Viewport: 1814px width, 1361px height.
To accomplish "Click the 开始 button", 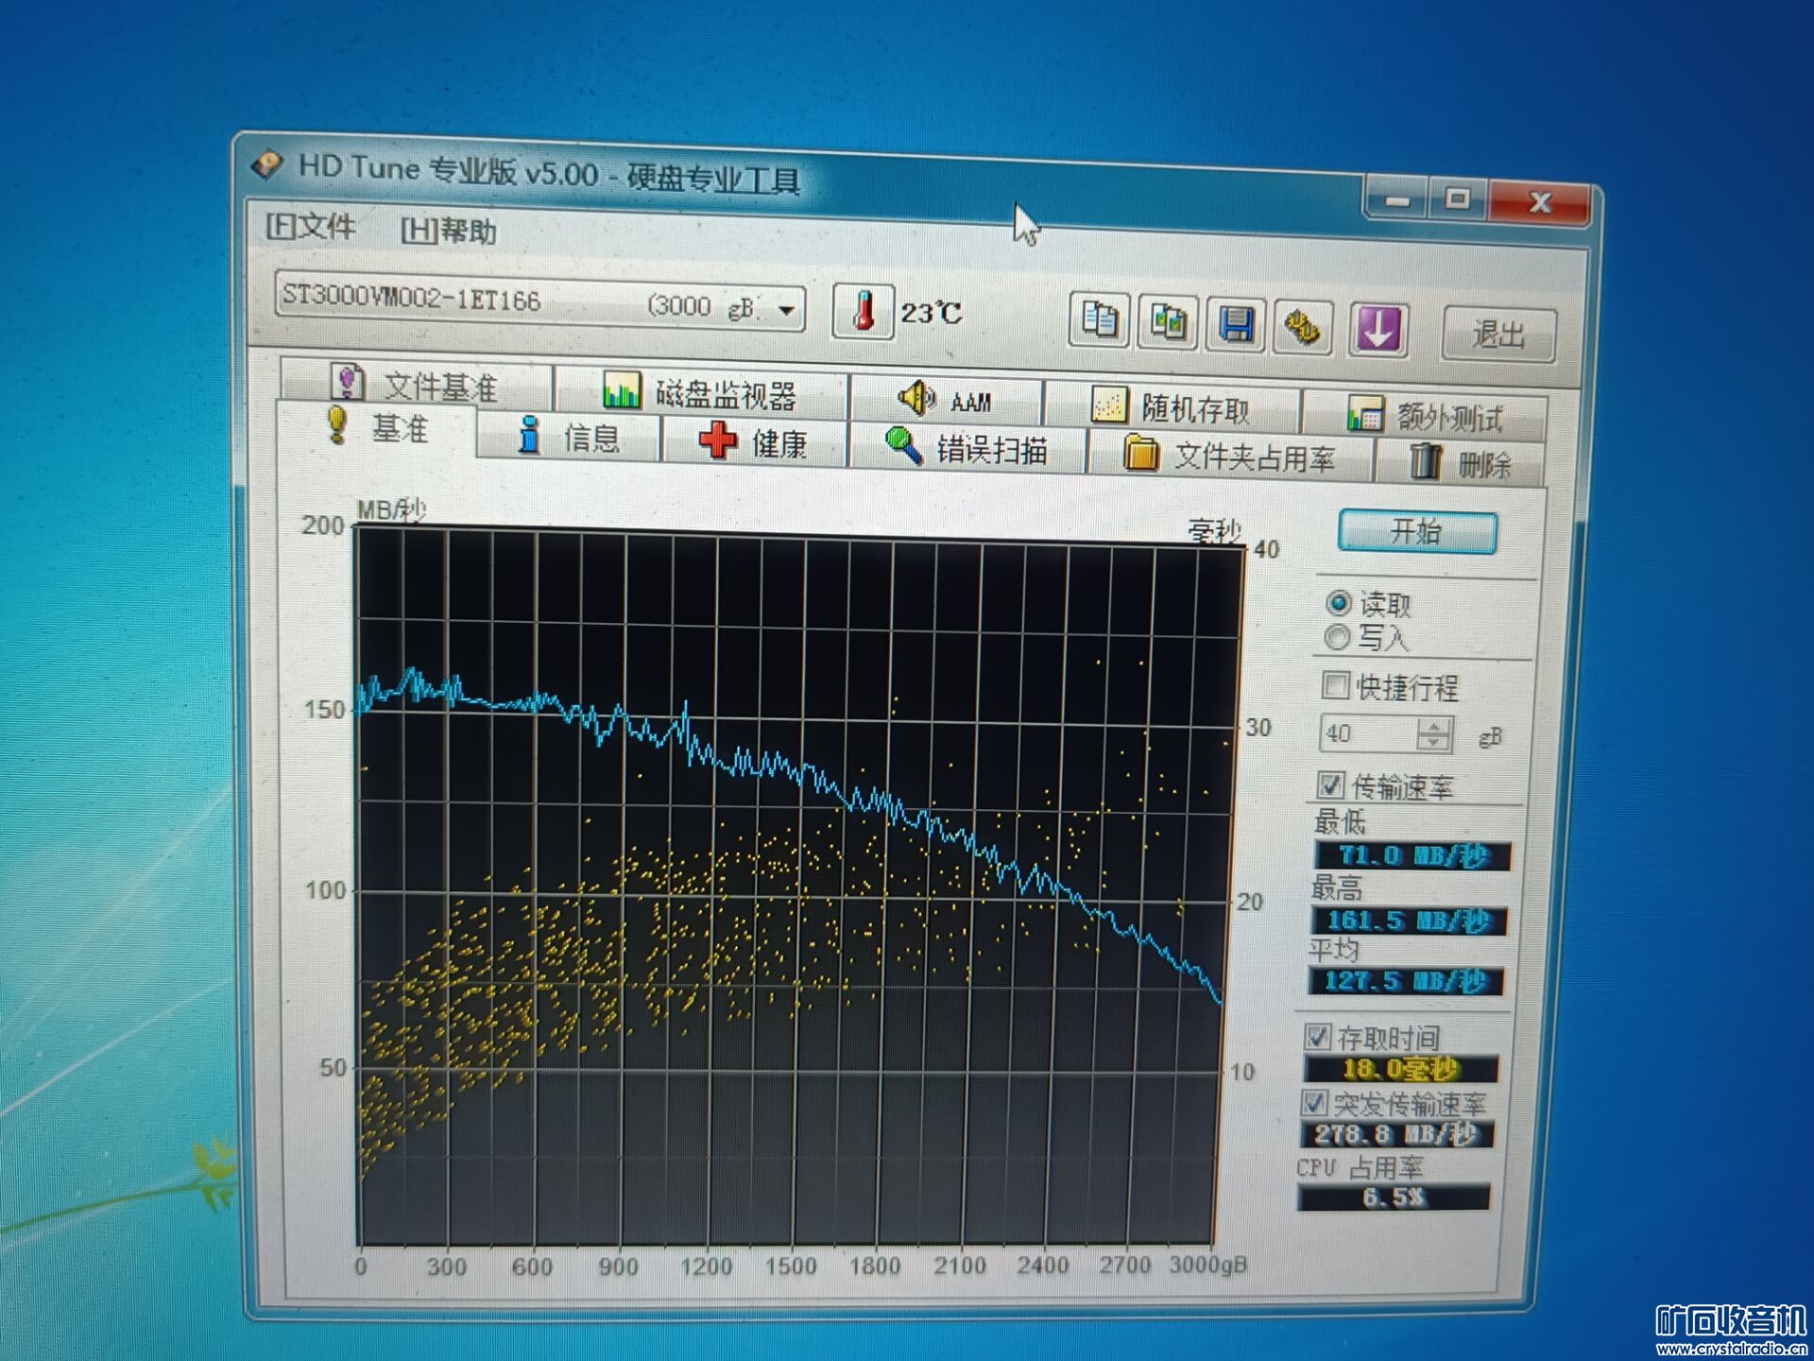I will point(1417,532).
